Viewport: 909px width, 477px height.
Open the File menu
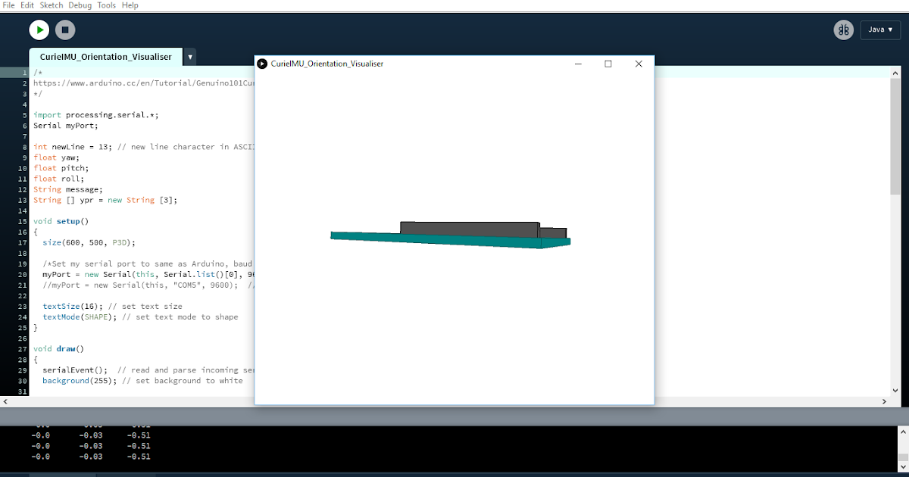point(11,5)
